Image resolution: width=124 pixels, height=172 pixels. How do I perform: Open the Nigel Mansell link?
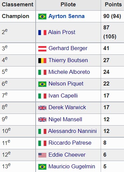(65, 120)
